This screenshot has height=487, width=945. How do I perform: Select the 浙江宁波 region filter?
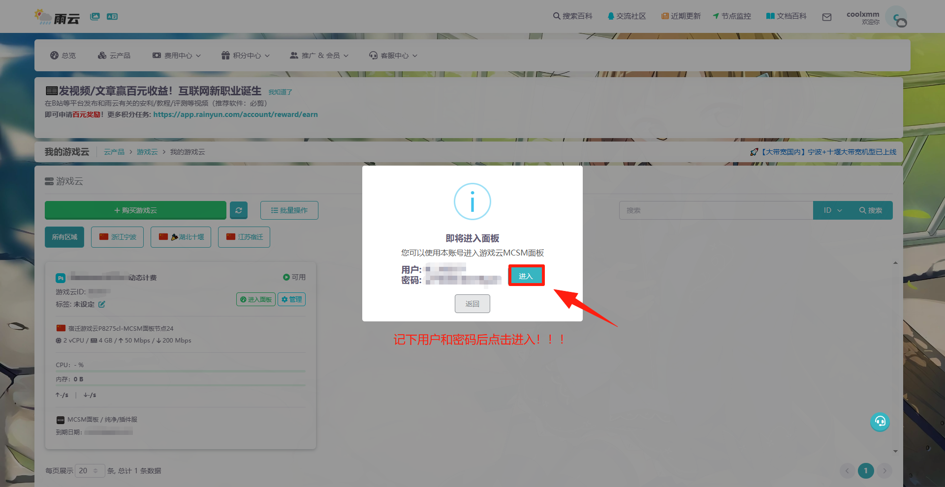point(118,237)
